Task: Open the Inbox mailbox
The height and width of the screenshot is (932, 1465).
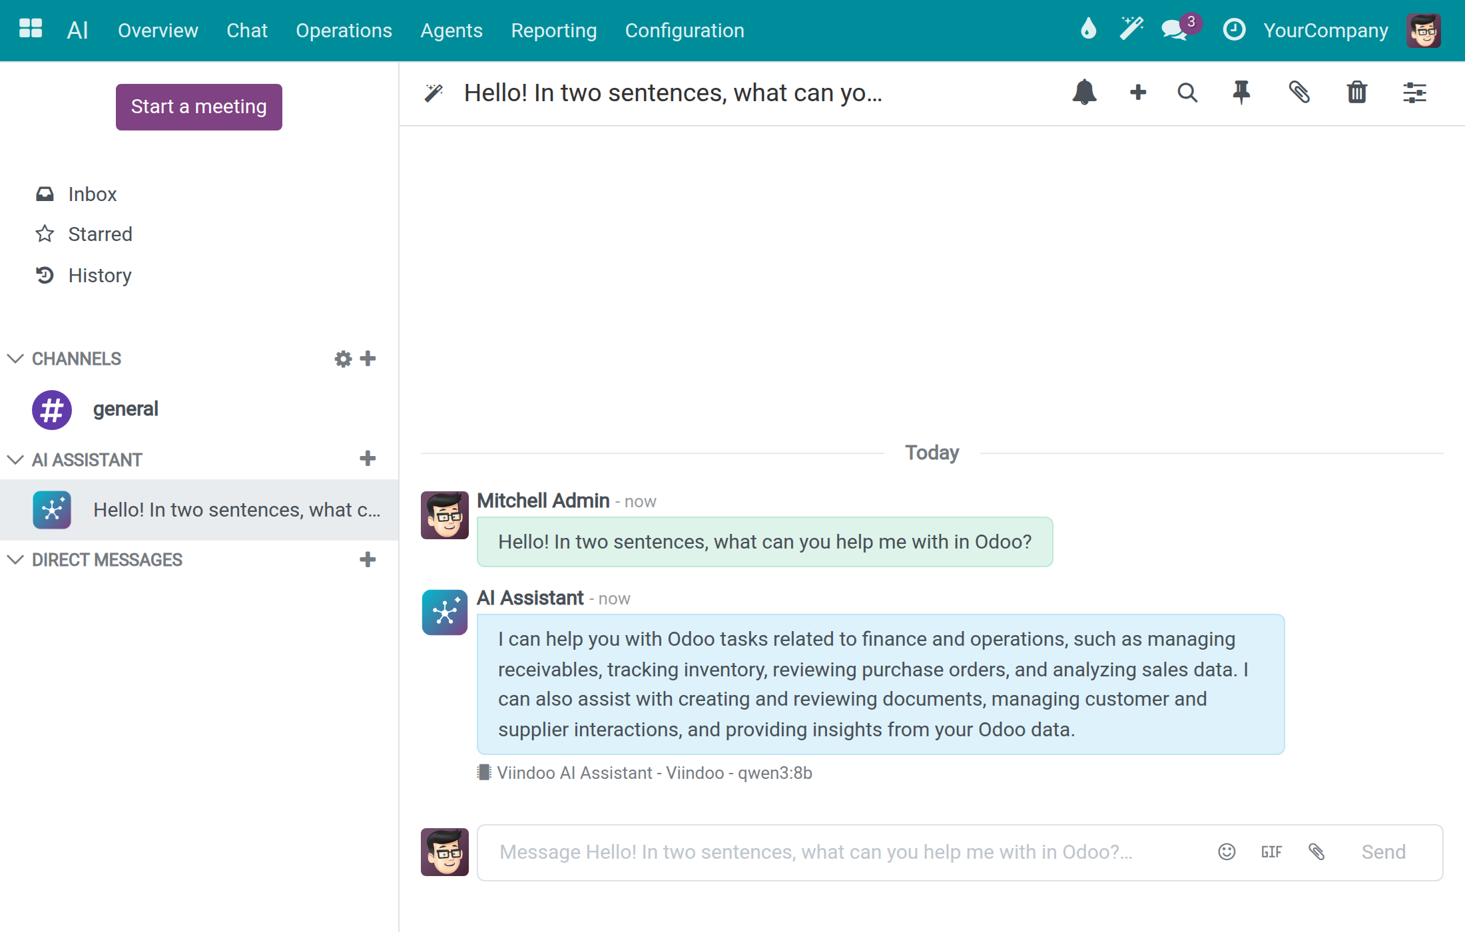Action: click(93, 194)
